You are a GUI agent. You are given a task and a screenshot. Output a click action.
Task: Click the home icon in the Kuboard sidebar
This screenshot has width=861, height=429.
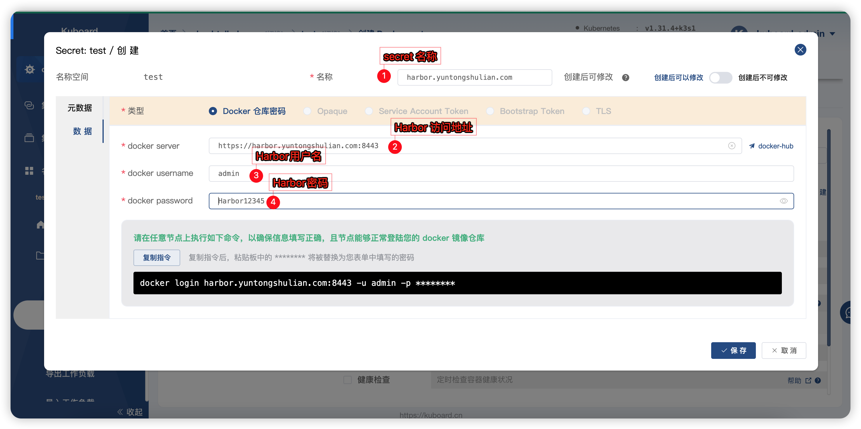click(x=40, y=224)
